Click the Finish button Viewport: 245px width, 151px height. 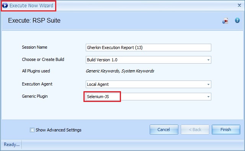click(226, 130)
